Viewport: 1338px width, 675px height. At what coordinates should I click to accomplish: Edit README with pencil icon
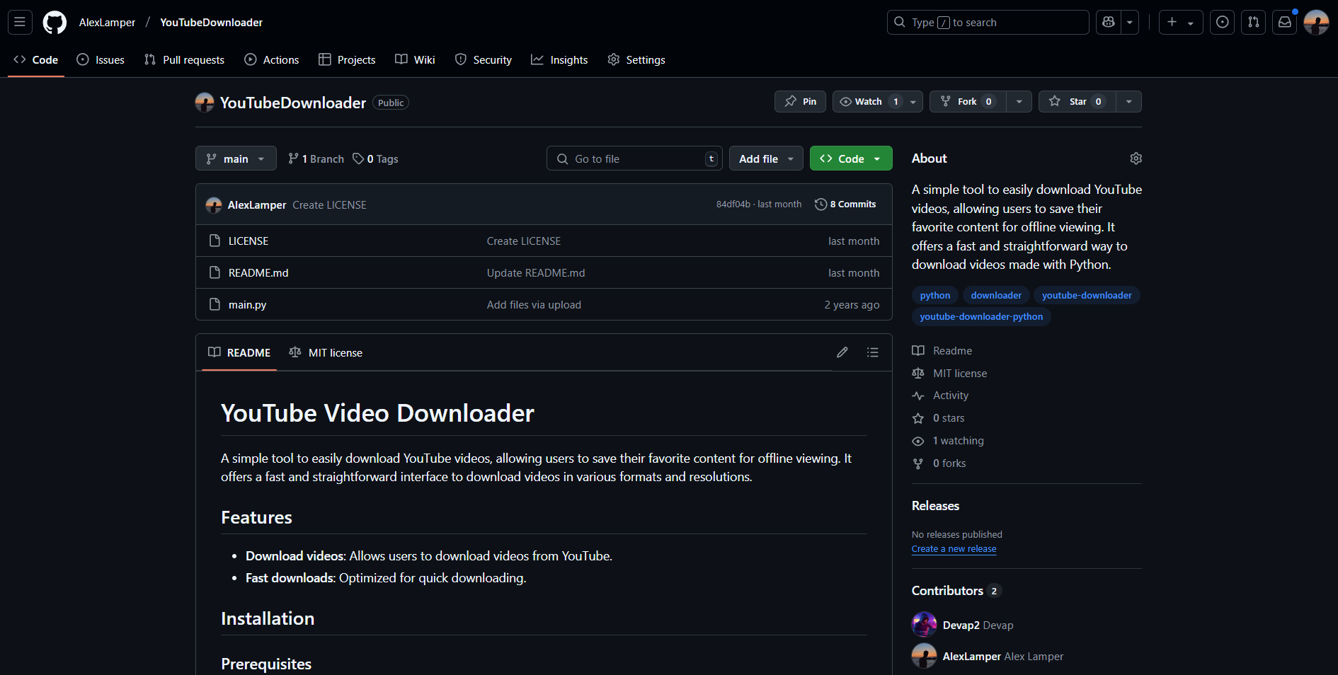pyautogui.click(x=842, y=352)
